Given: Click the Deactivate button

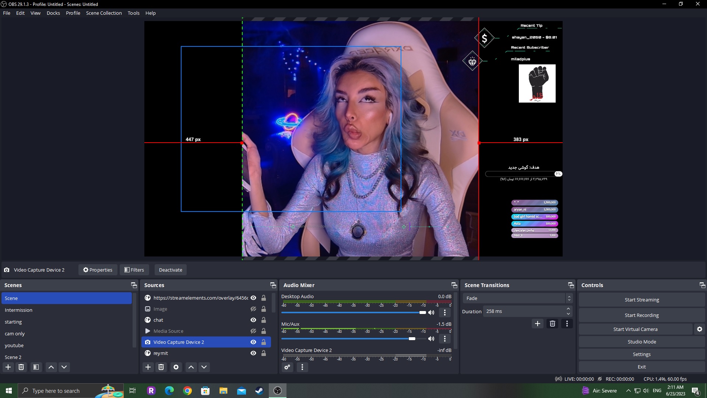Looking at the screenshot, I should coord(170,270).
